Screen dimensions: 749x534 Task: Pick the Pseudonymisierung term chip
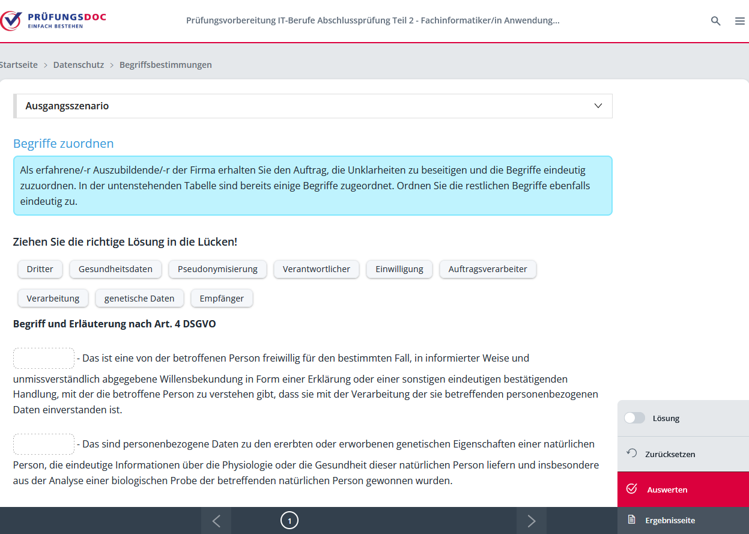[x=217, y=269]
